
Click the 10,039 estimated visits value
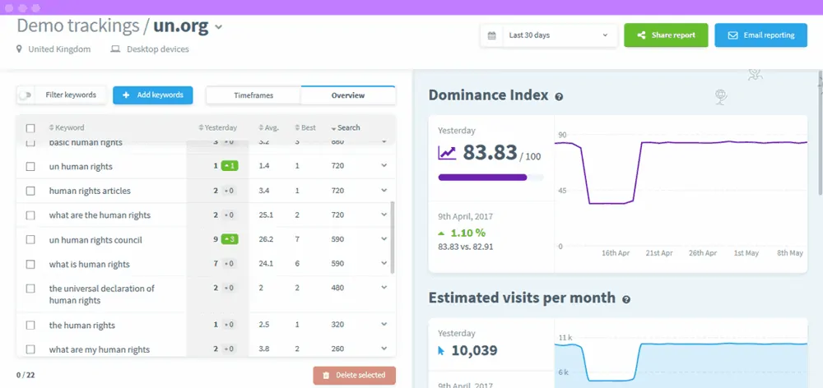coord(475,351)
